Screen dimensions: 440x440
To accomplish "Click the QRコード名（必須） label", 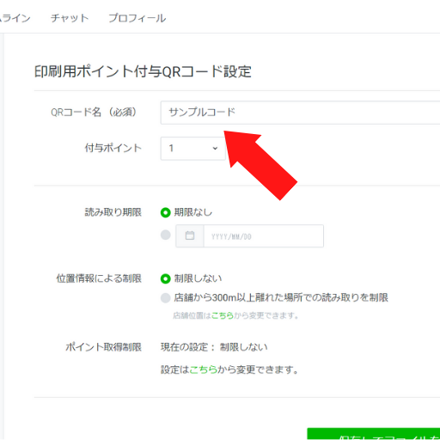I will tap(94, 113).
